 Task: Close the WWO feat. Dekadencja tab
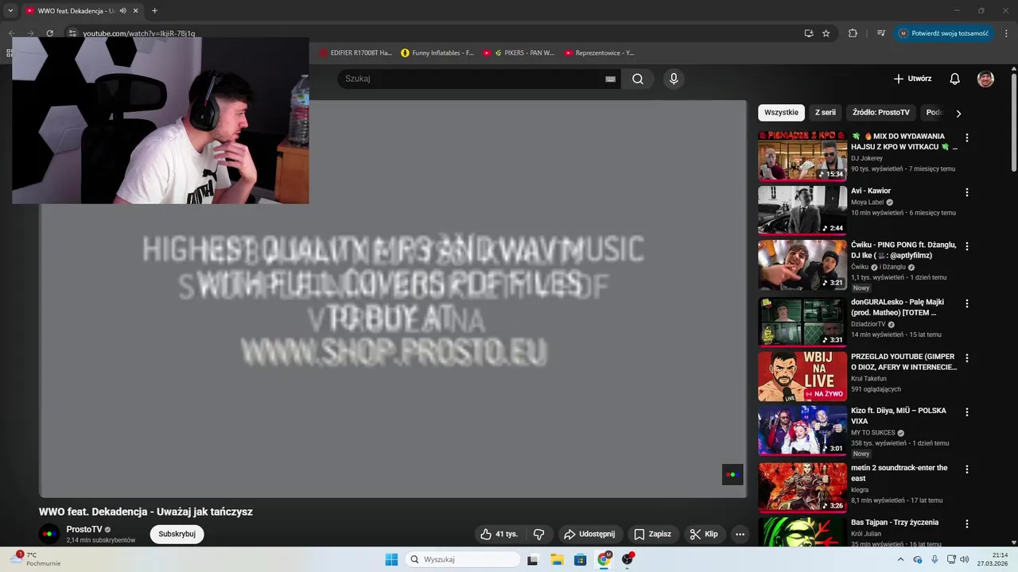[136, 11]
